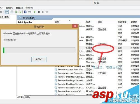
Task: Click the 关闭(C) button in service control dialog
Action: pyautogui.click(x=39, y=59)
